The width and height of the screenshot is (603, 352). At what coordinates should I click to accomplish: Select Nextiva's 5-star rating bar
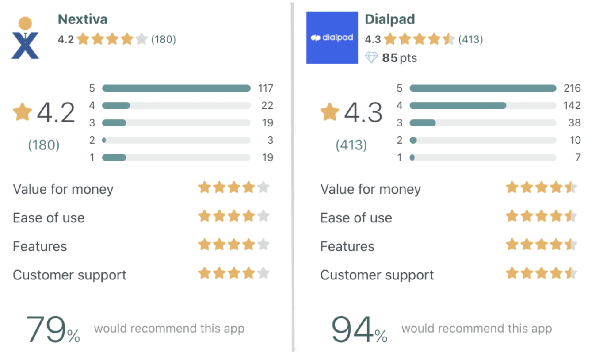pos(176,88)
